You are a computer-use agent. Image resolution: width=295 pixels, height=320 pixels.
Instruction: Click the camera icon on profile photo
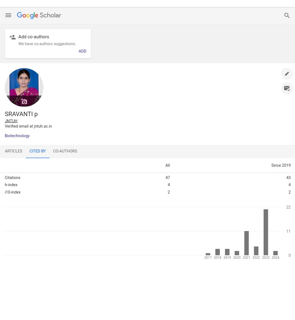pos(24,101)
